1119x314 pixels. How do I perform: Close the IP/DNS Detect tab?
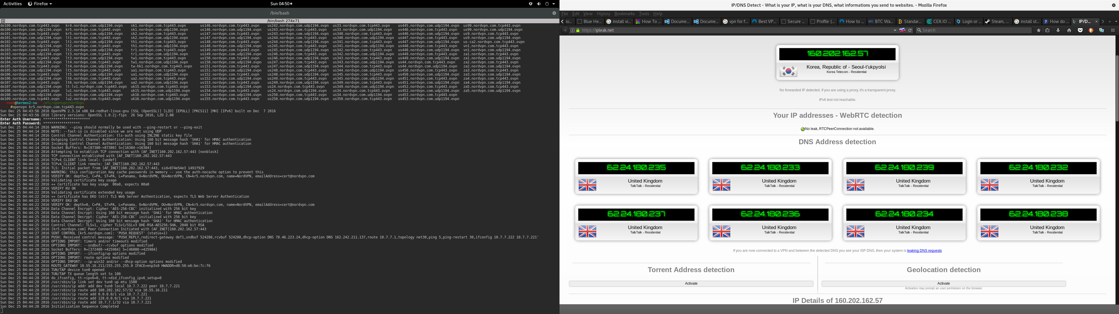[x=1096, y=22]
